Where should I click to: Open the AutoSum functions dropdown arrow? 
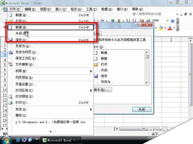[124, 21]
